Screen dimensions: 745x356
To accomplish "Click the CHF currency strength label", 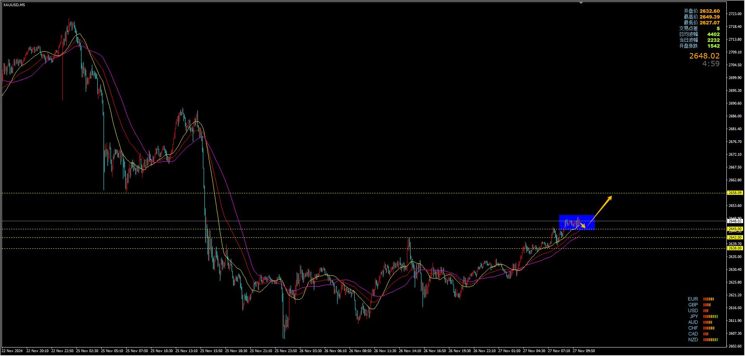I will (x=693, y=328).
